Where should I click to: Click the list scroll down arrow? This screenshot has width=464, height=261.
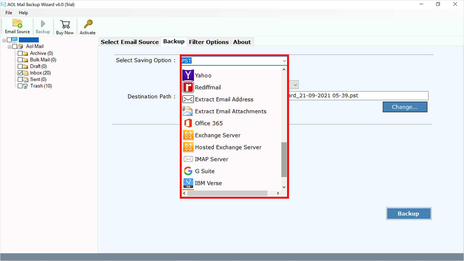[284, 187]
